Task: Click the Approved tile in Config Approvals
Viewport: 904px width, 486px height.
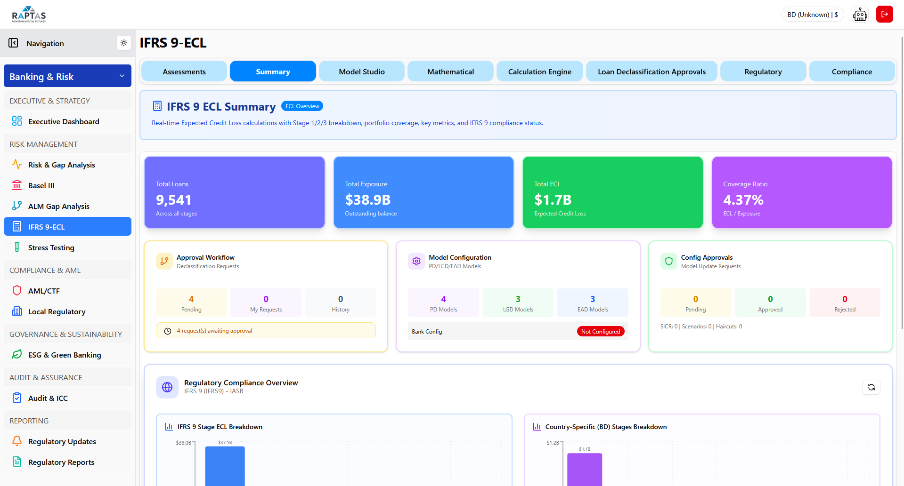Action: click(x=770, y=303)
